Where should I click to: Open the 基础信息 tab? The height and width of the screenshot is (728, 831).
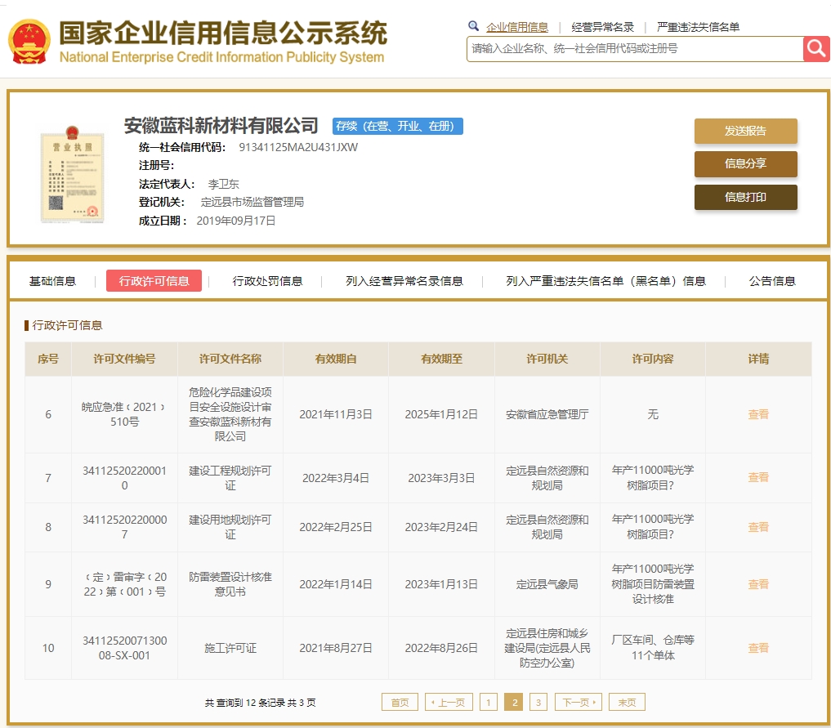52,281
